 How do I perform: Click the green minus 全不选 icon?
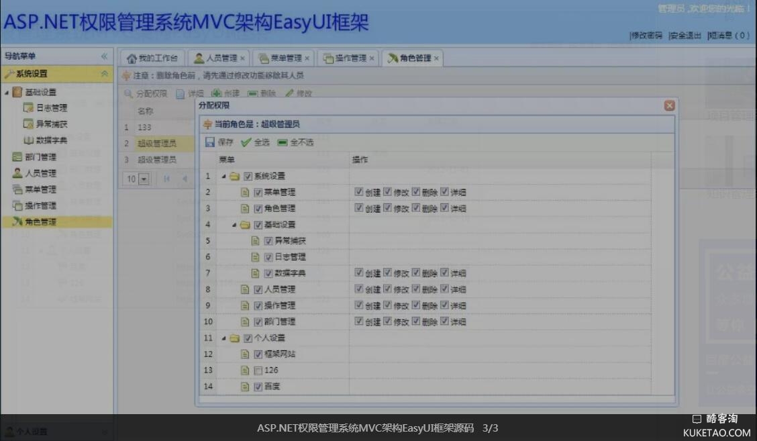pos(283,142)
